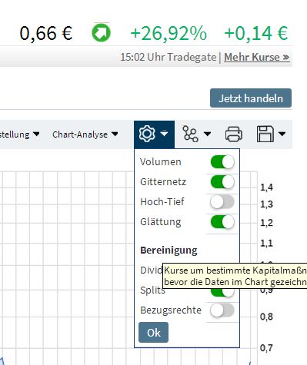Click the 1,1 axis label

tap(267, 243)
